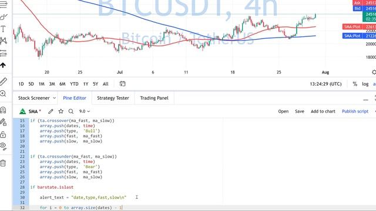The image size is (376, 211).
Task: Set range to 5D
Action: (31, 84)
